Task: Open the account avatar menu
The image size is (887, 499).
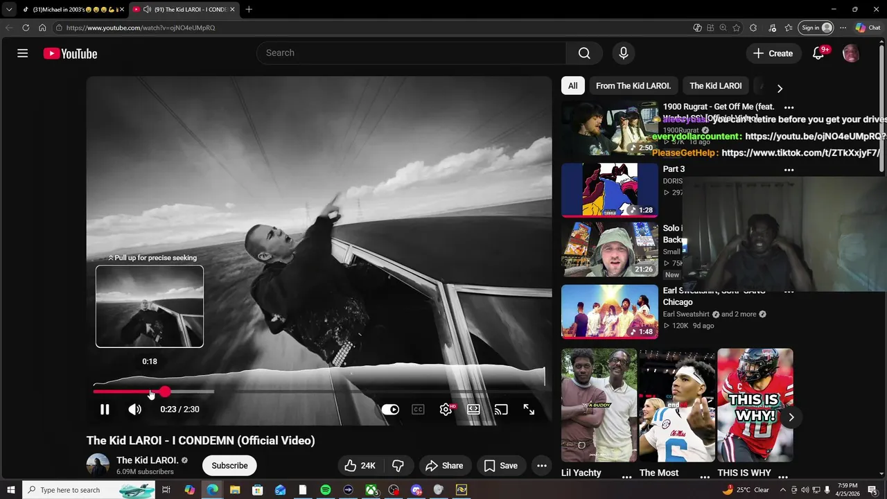Action: pos(850,53)
